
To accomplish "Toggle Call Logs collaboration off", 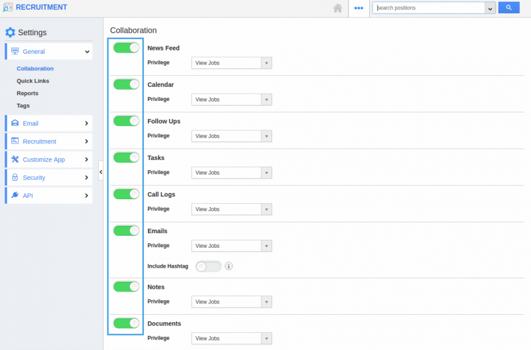I will [x=126, y=194].
